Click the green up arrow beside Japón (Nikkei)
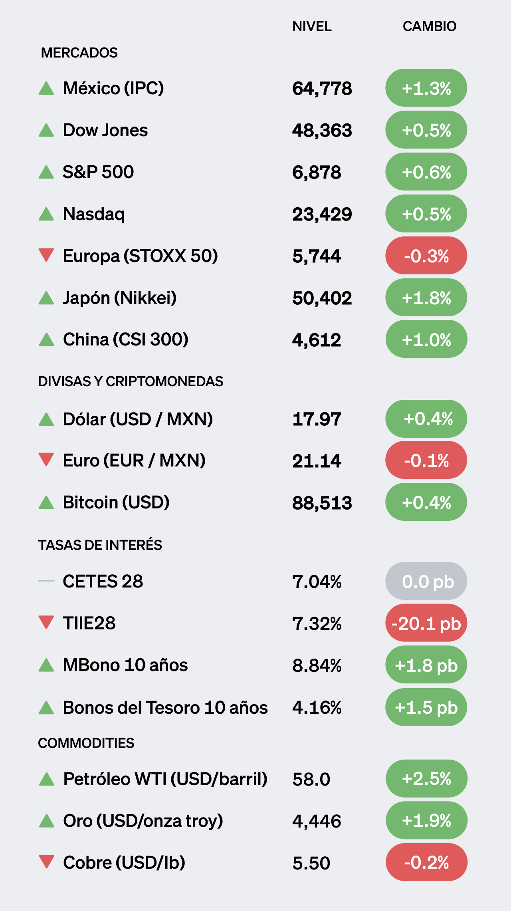Screen dimensions: 511x911 [x=46, y=298]
